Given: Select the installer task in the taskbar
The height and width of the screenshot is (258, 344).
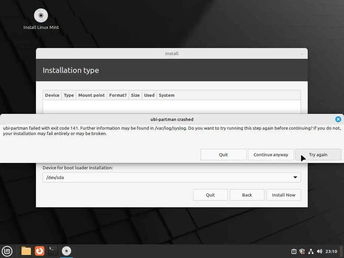Looking at the screenshot, I should tap(66, 251).
